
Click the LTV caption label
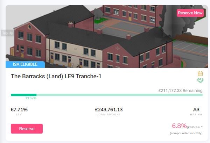tap(19, 115)
